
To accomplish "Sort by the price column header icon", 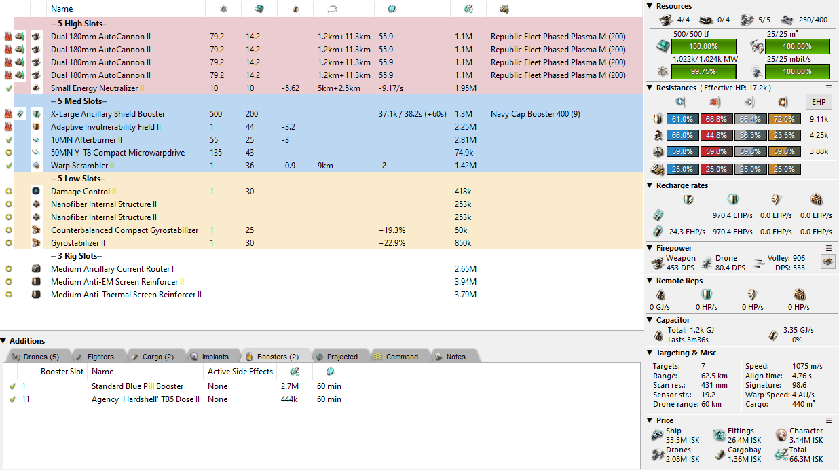I will tap(468, 9).
